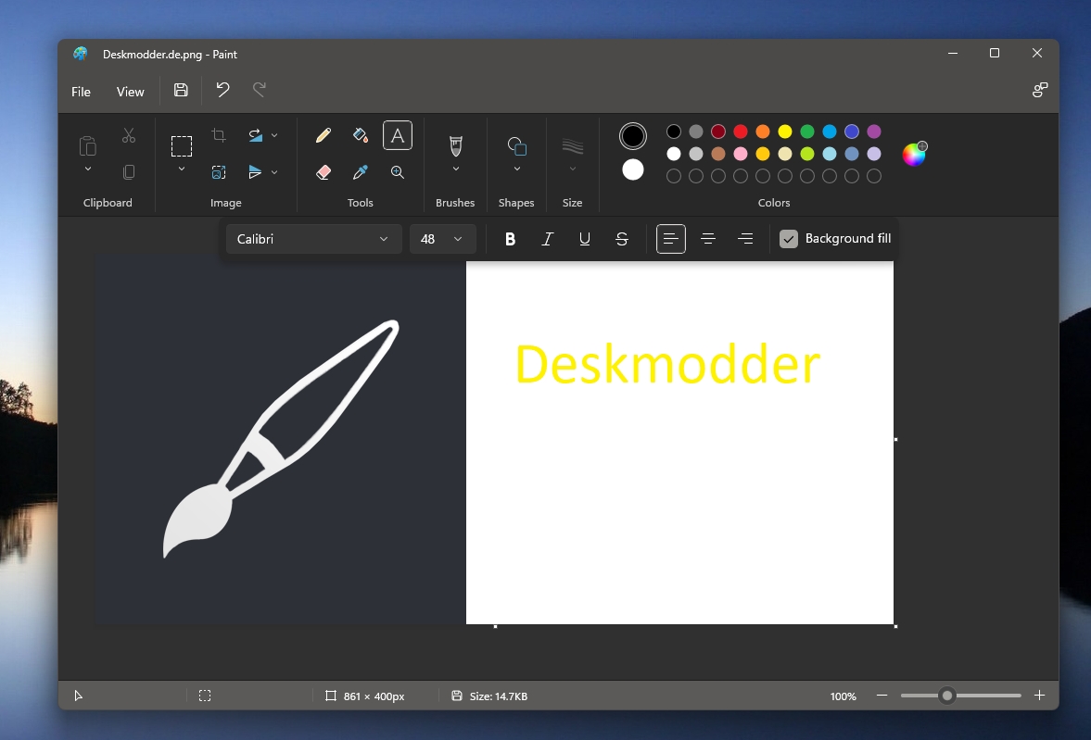Click the Paste clipboard icon
Screen dimensions: 1091x740
point(88,146)
